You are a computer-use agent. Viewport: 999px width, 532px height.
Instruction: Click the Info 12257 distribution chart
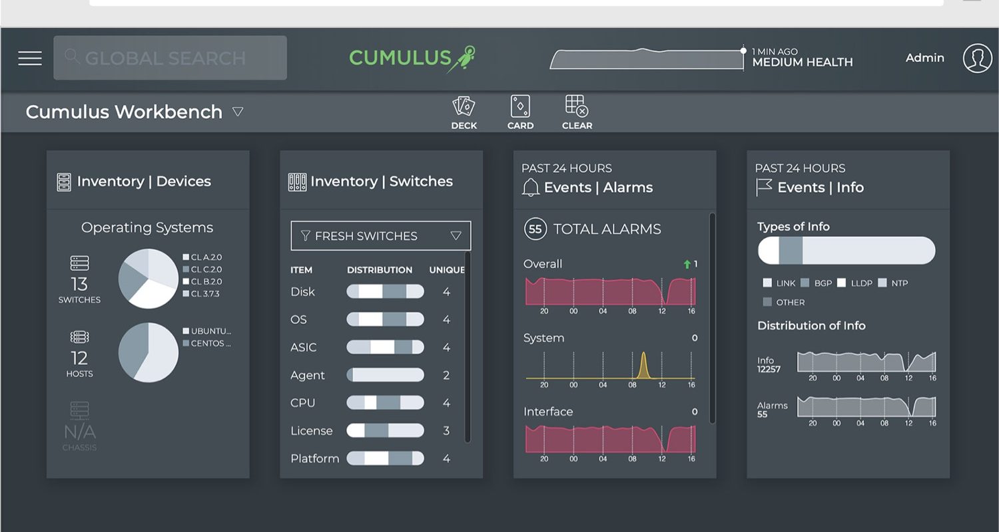click(x=866, y=362)
